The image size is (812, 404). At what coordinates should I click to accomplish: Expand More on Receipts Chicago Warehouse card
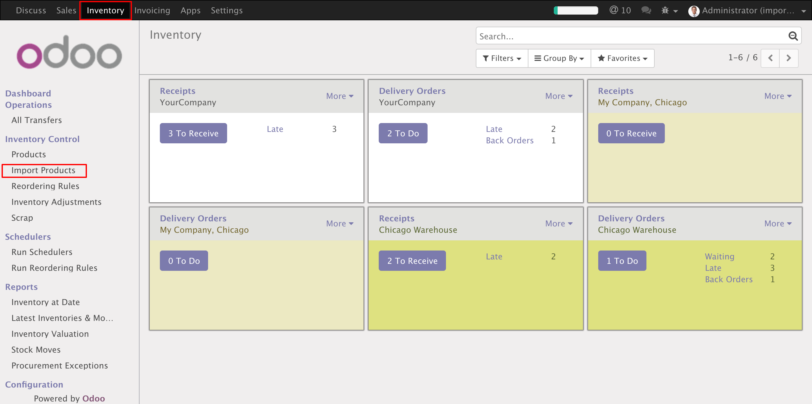pos(559,224)
